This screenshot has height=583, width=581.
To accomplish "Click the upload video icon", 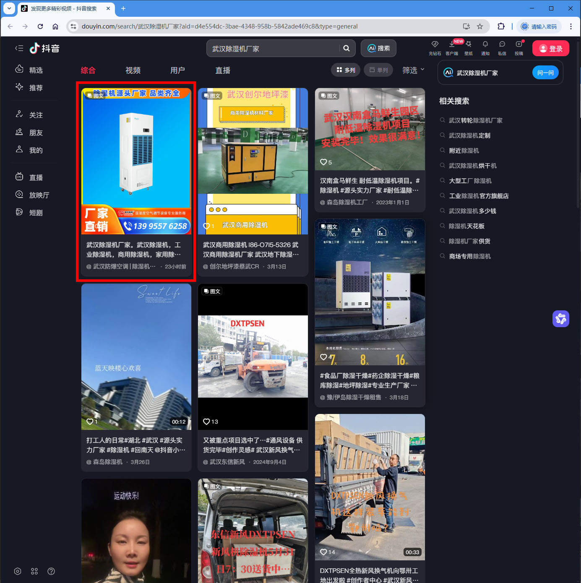I will coord(519,44).
